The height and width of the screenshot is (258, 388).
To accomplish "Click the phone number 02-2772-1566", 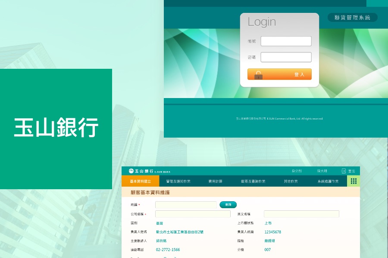I will 168,249.
